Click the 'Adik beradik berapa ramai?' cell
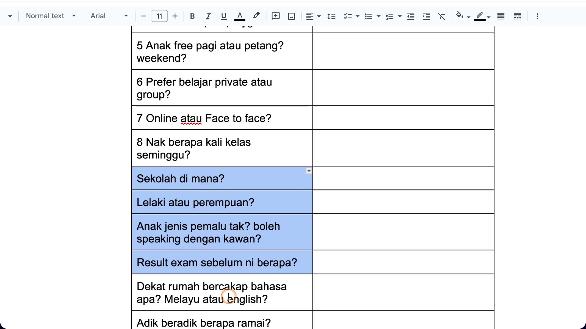This screenshot has height=329, width=586. [222, 320]
